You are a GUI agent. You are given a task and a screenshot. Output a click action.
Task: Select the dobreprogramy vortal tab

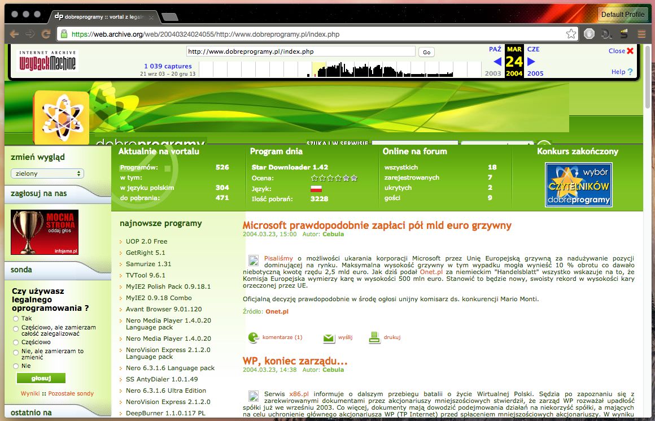pos(102,17)
